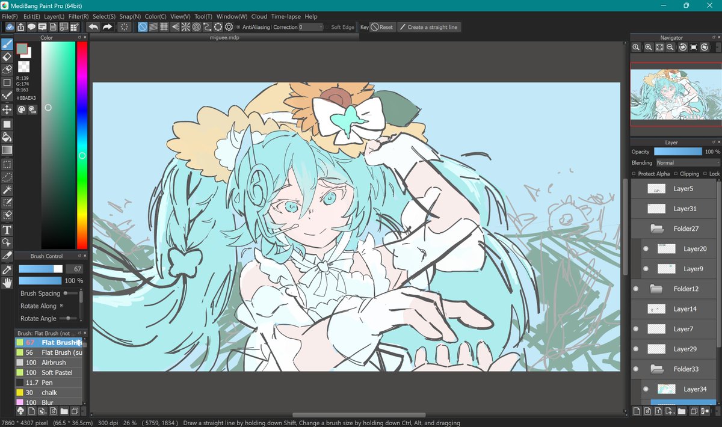Select the Hand tool
This screenshot has width=722, height=427.
coord(7,283)
